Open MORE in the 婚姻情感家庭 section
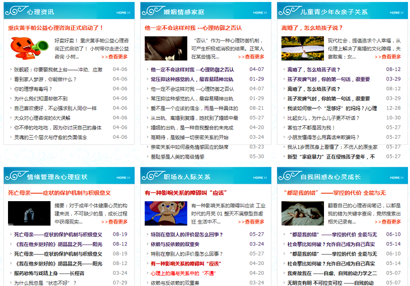Viewport: 410px width, 286px height. click(258, 12)
